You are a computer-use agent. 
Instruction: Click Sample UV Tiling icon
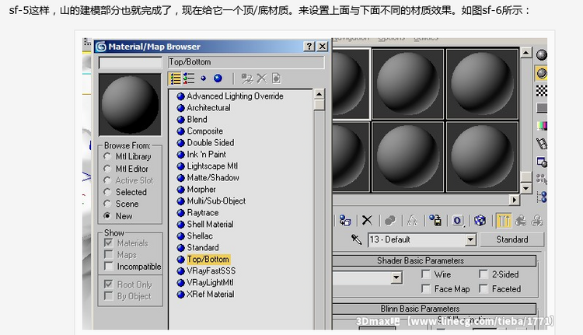tap(541, 108)
